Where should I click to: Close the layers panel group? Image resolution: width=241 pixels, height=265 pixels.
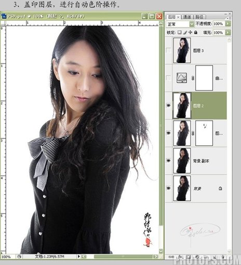(x=230, y=14)
